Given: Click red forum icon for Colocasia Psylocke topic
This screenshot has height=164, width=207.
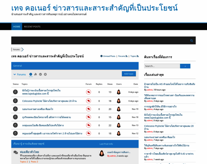Looking at the screenshot, I should [89, 101].
